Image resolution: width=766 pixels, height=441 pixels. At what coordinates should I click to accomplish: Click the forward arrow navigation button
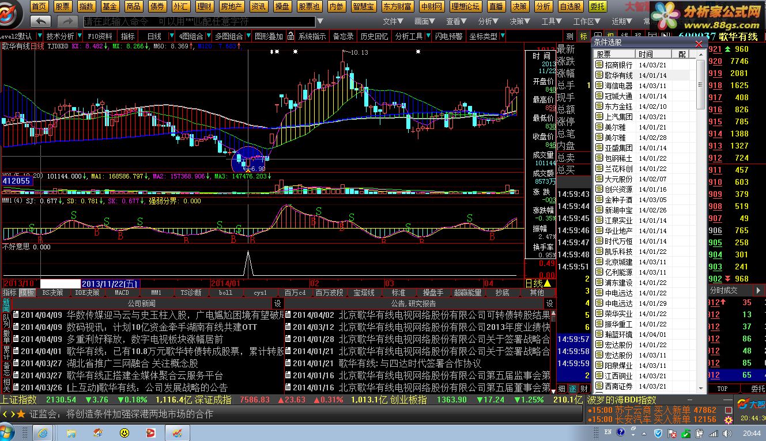pyautogui.click(x=66, y=21)
